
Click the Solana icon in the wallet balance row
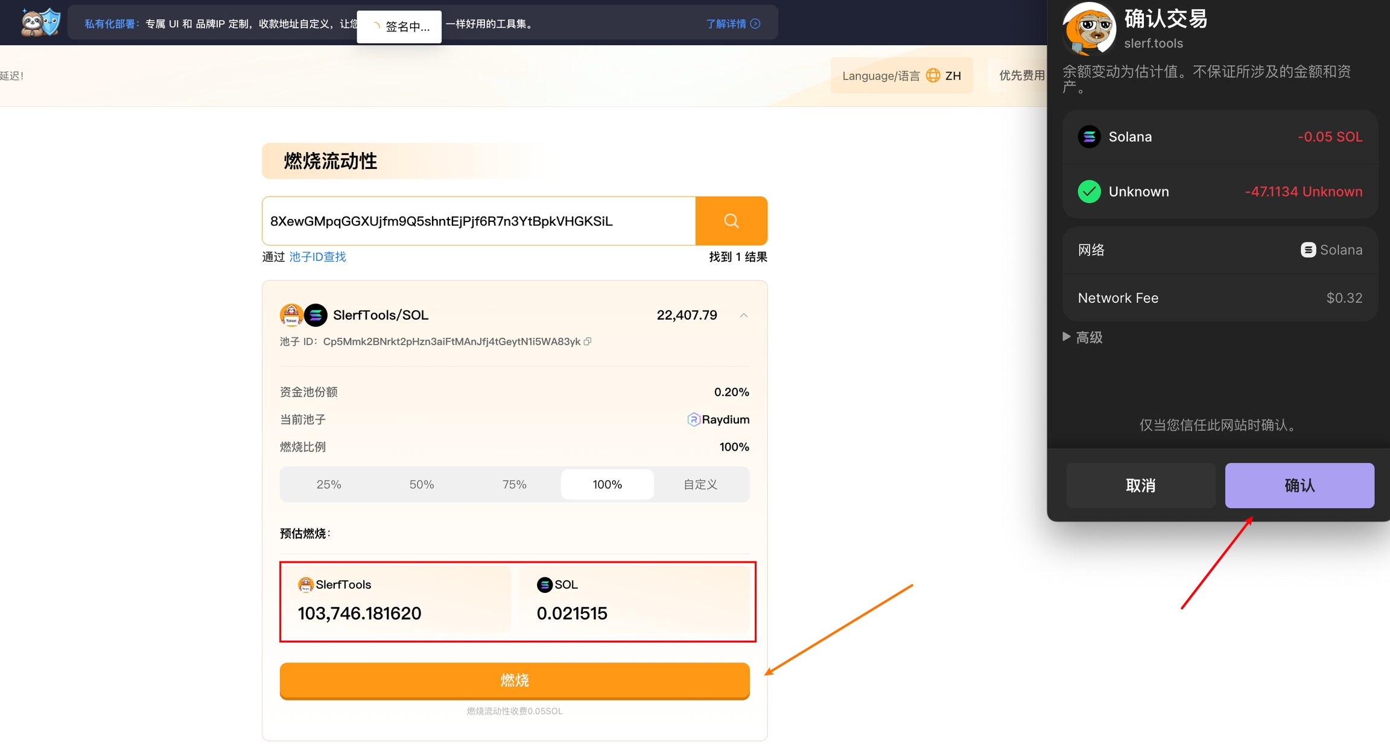[x=1089, y=137]
